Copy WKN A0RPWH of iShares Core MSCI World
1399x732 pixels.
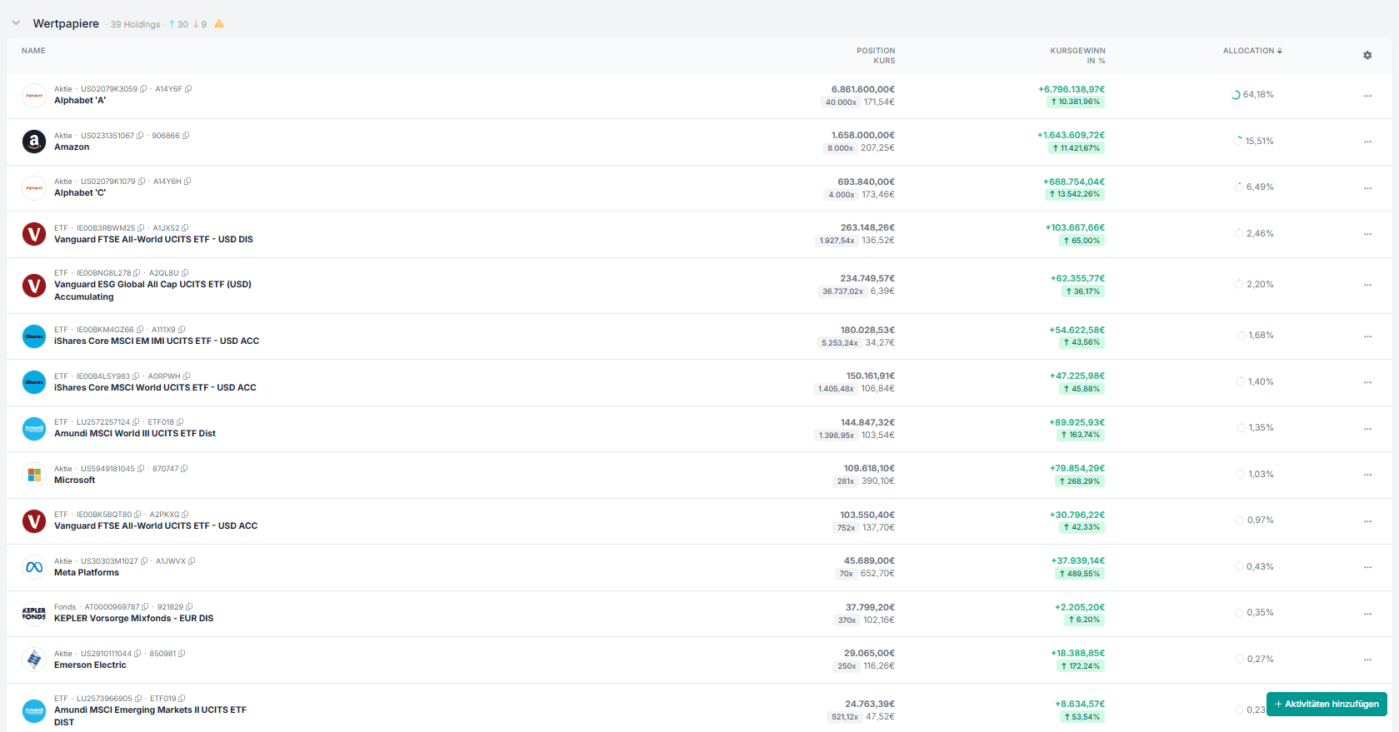pyautogui.click(x=187, y=376)
